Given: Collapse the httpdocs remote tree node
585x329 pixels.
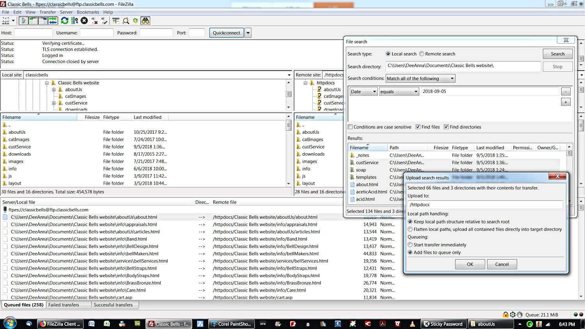Looking at the screenshot, I should pyautogui.click(x=305, y=83).
